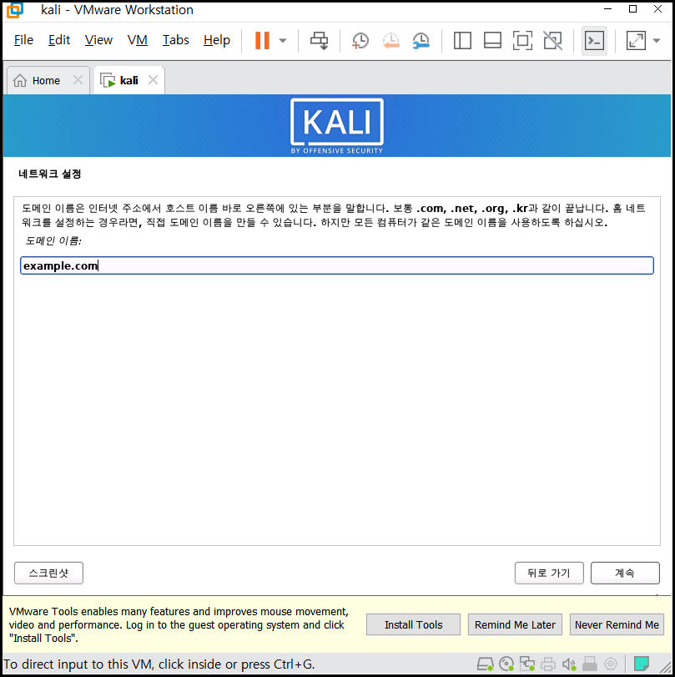Open the Edit menu
The width and height of the screenshot is (675, 677).
(x=59, y=40)
